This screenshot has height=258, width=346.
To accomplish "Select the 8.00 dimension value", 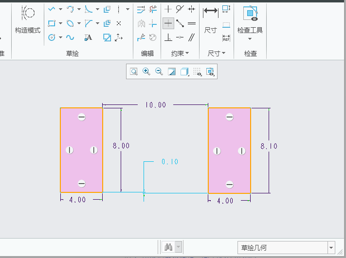I will (x=121, y=146).
